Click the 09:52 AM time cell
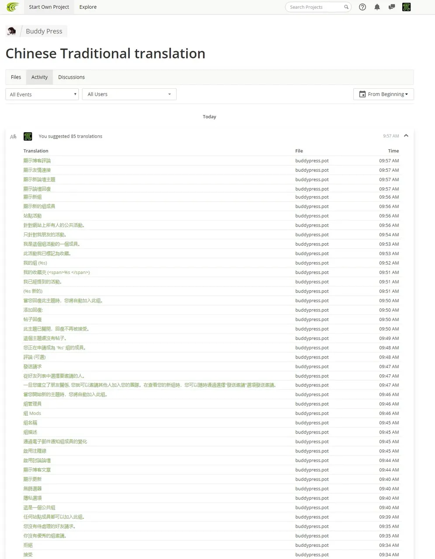Image resolution: width=435 pixels, height=559 pixels. (x=389, y=263)
